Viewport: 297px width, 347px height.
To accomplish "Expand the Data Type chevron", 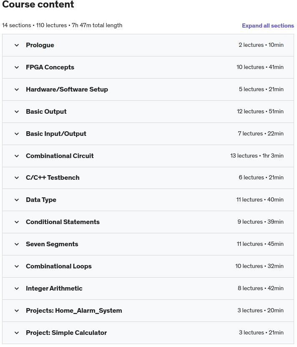I will [17, 200].
